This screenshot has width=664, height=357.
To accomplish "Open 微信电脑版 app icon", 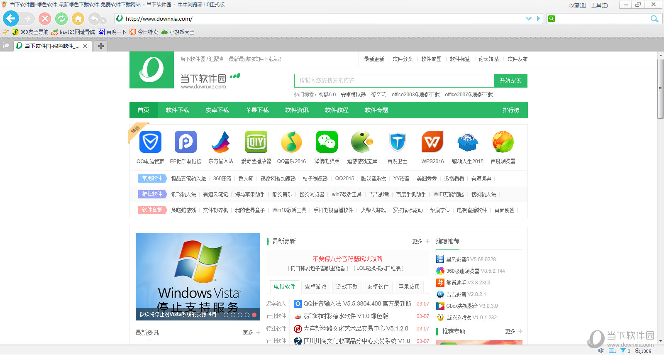I will coord(327,142).
